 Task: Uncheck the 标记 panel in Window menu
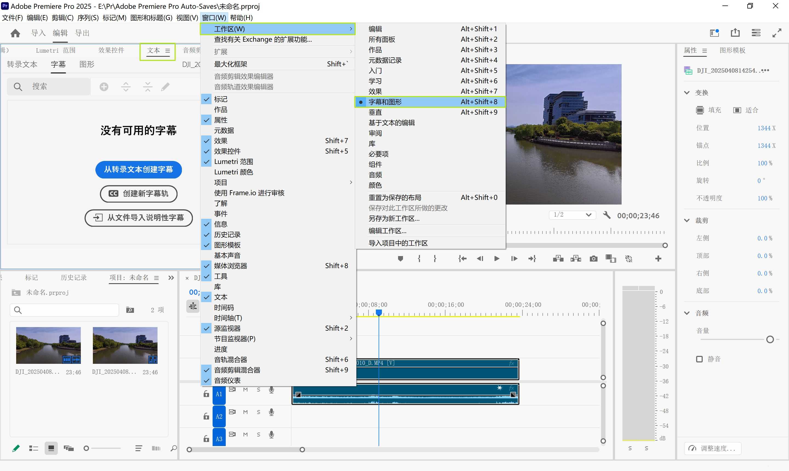(x=221, y=99)
